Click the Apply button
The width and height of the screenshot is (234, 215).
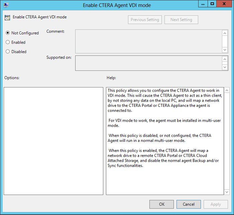pos(216,204)
